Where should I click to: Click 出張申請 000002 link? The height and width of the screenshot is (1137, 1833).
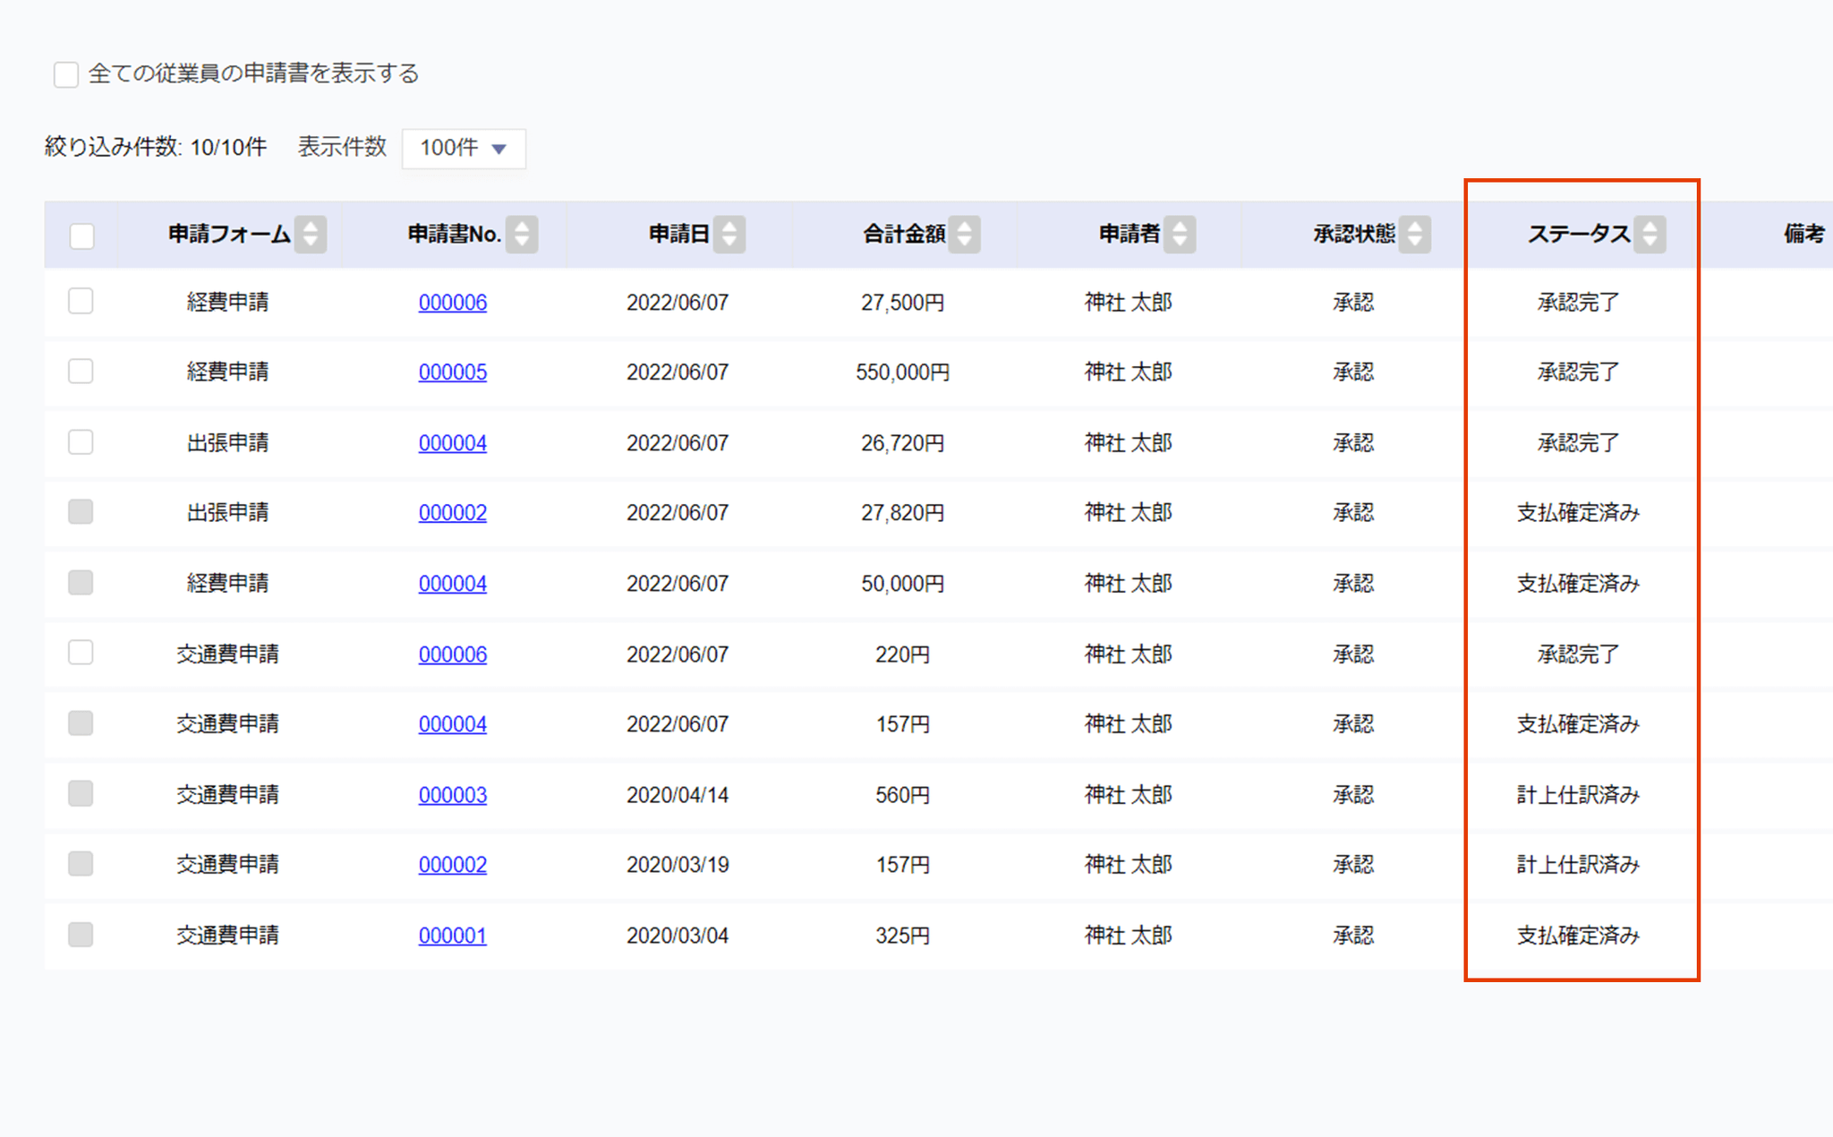pos(452,513)
